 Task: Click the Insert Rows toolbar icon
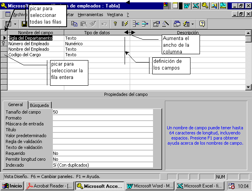[x=136, y=24]
